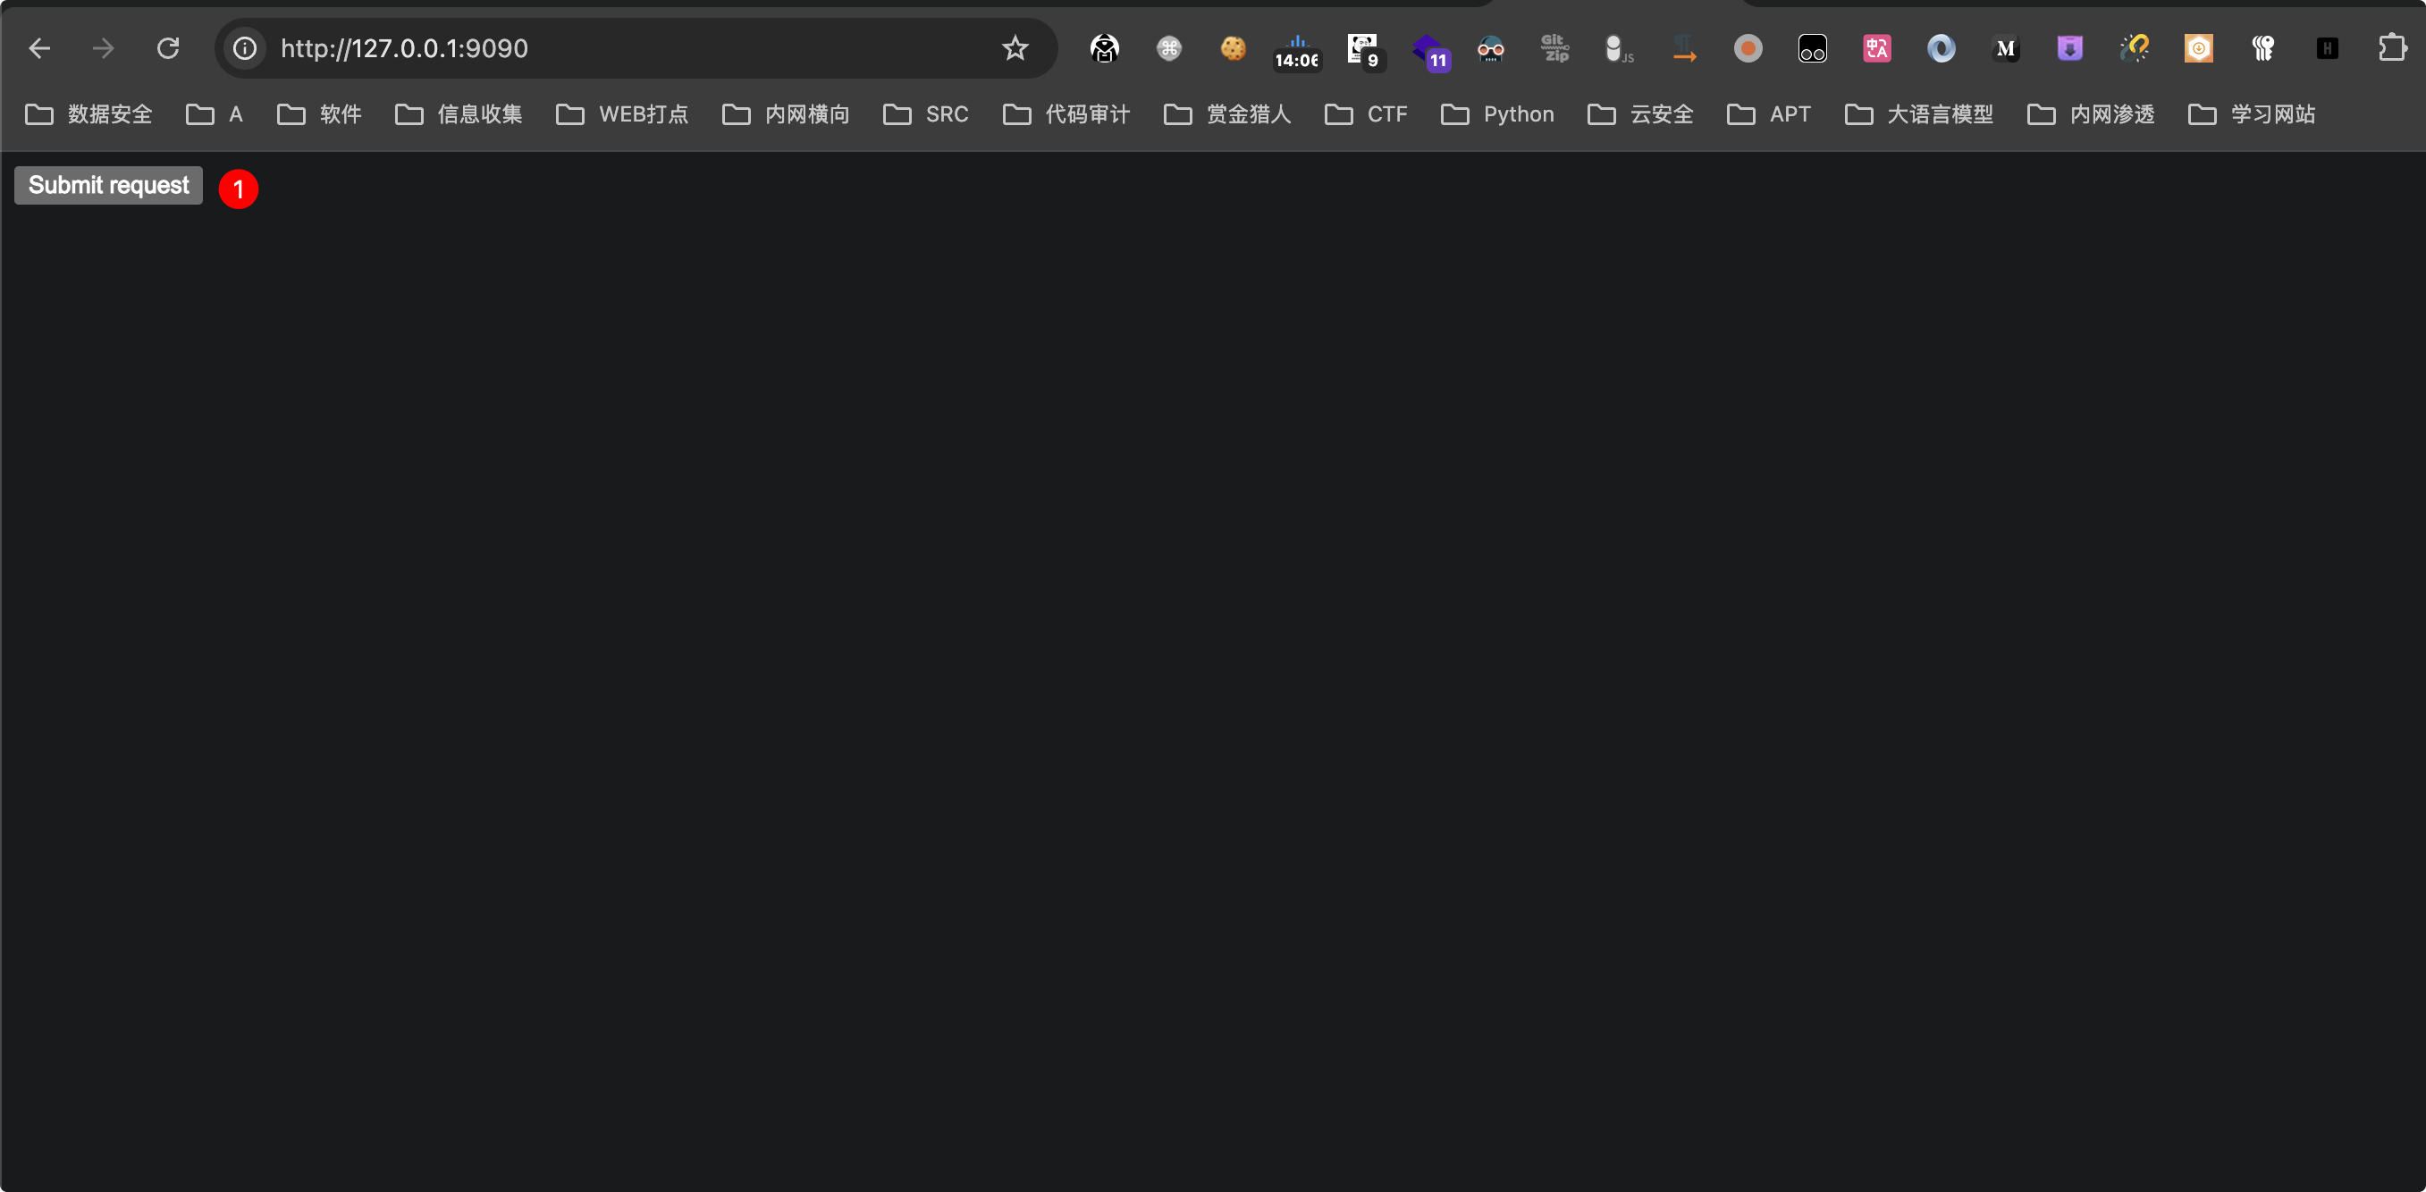Open the orange arrow paragraph extension
Screen dimensions: 2426x1192
(x=1684, y=48)
